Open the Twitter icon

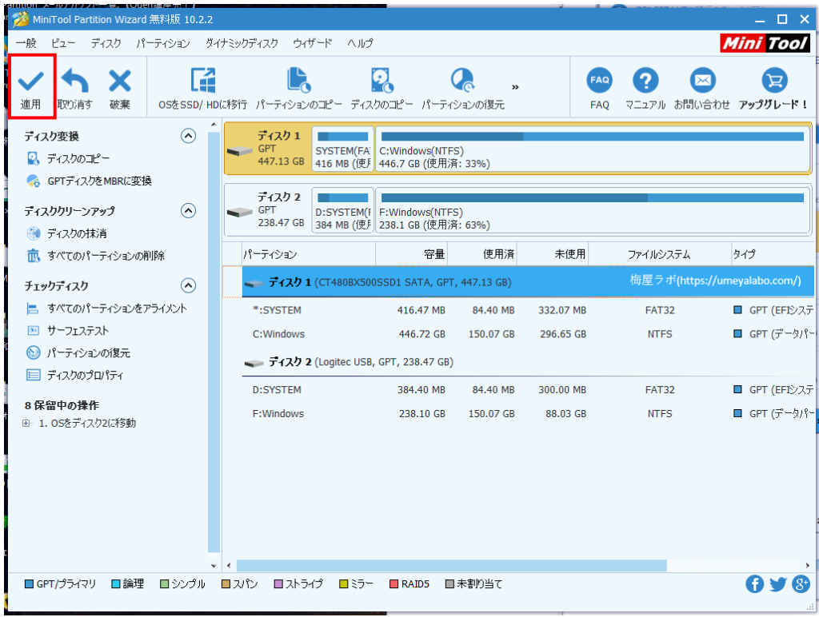[x=777, y=583]
